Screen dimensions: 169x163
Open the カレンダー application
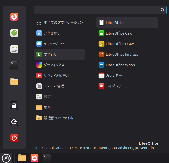pyautogui.click(x=127, y=76)
